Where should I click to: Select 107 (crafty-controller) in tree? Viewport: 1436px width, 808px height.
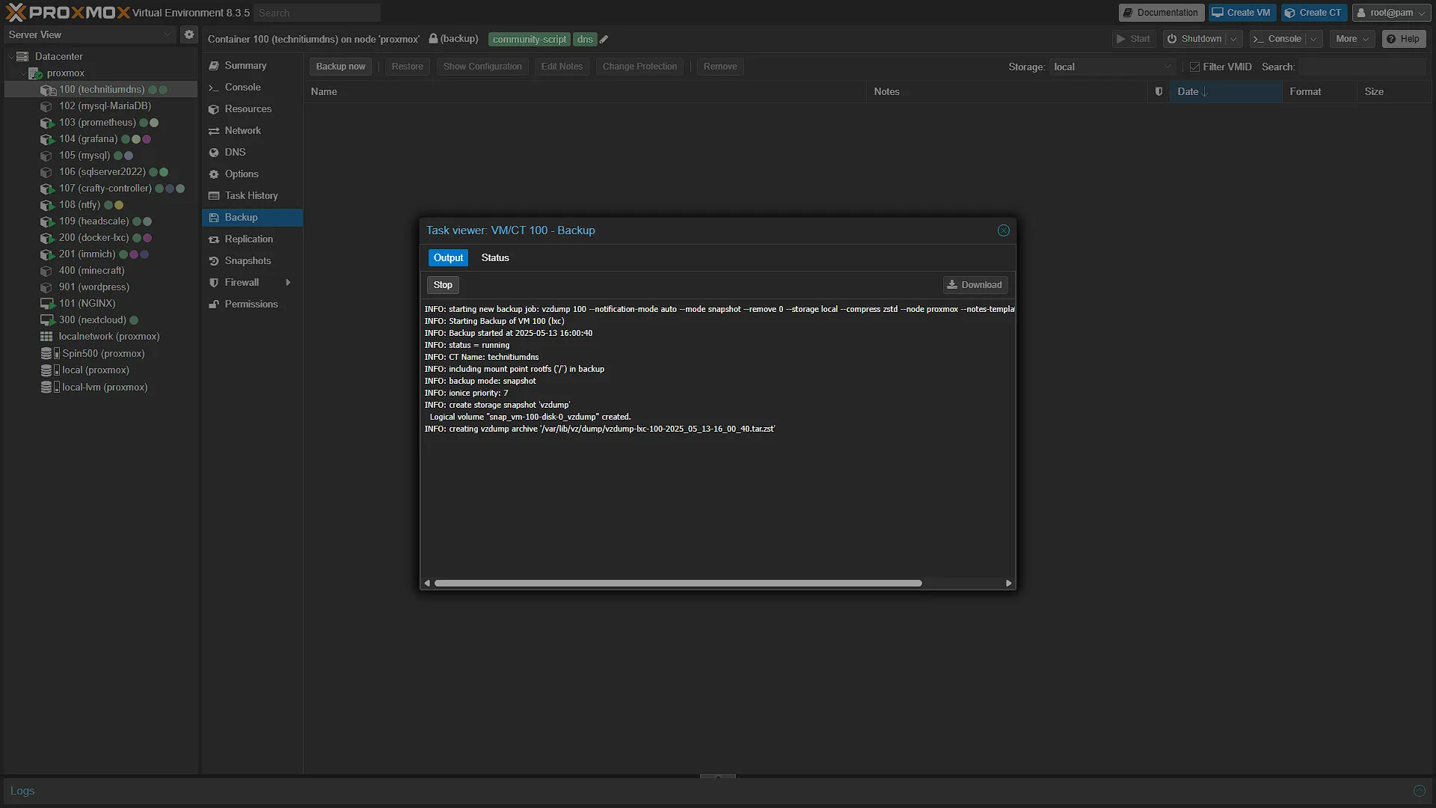pyautogui.click(x=101, y=189)
